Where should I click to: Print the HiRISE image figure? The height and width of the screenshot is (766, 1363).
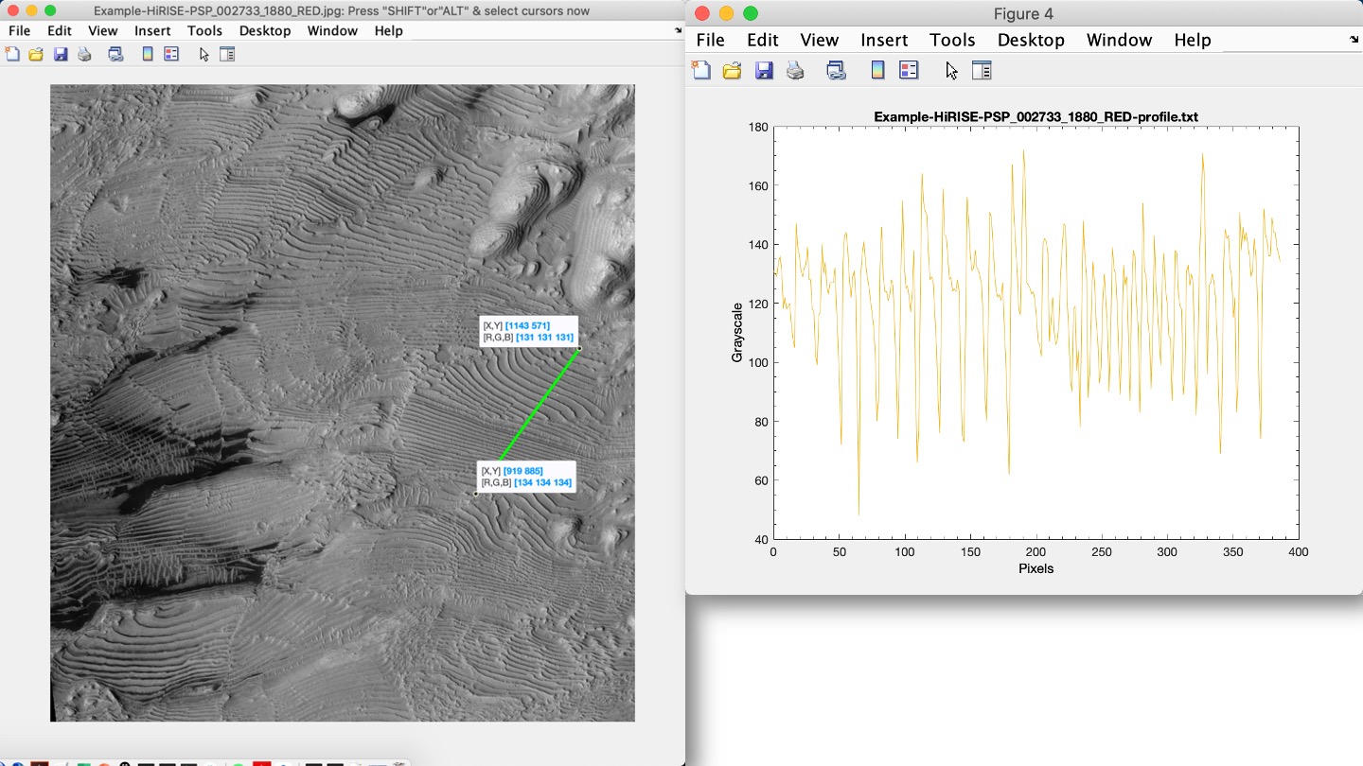coord(84,55)
